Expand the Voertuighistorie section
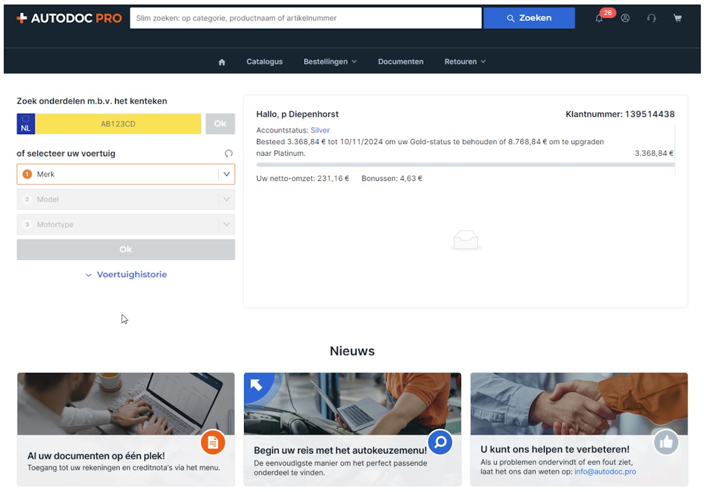The image size is (704, 492). 126,274
